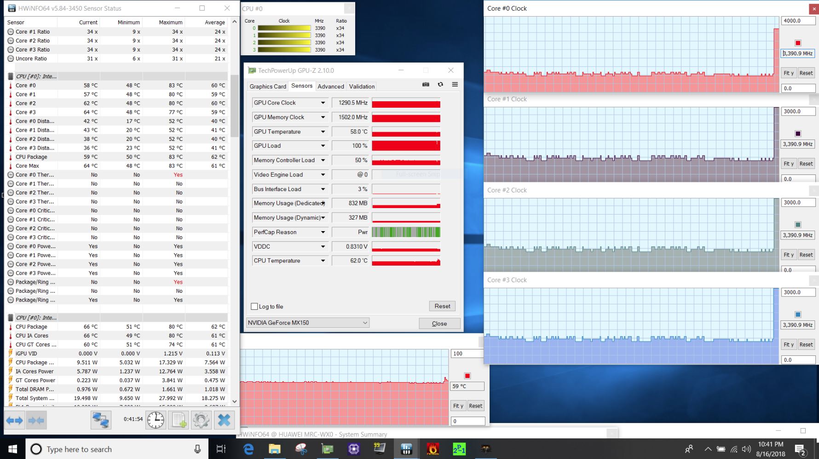Click the taskbar clock 10:41 PM

(770, 449)
